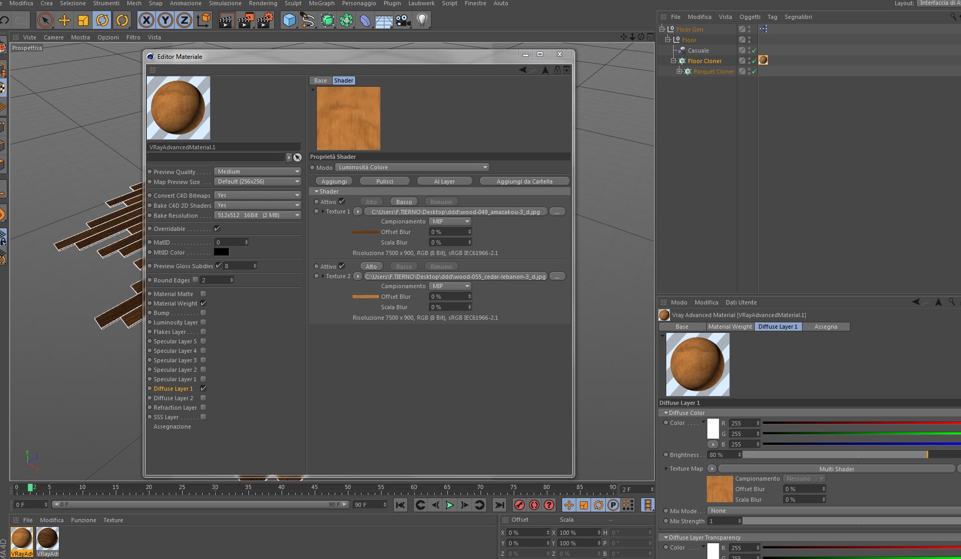Add a Cube primitive object
The height and width of the screenshot is (559, 961).
[x=289, y=21]
